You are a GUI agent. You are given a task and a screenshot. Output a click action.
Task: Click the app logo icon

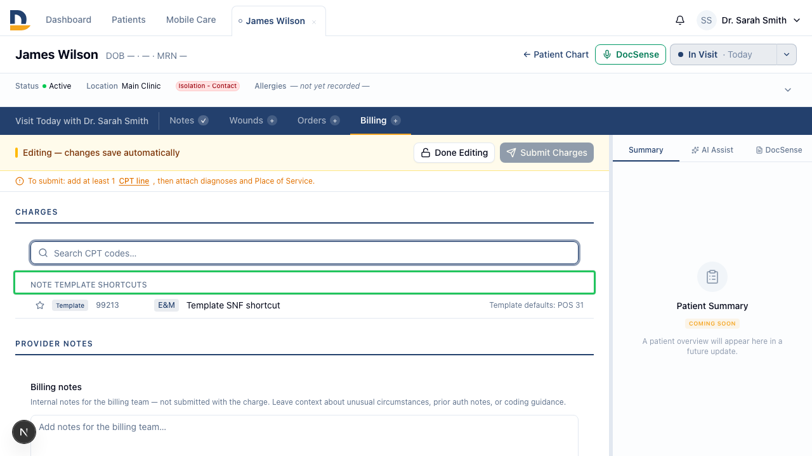(x=20, y=20)
